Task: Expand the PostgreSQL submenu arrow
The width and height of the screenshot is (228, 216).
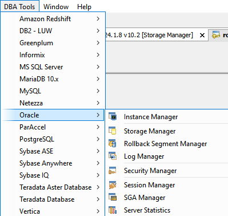Action: (x=98, y=139)
